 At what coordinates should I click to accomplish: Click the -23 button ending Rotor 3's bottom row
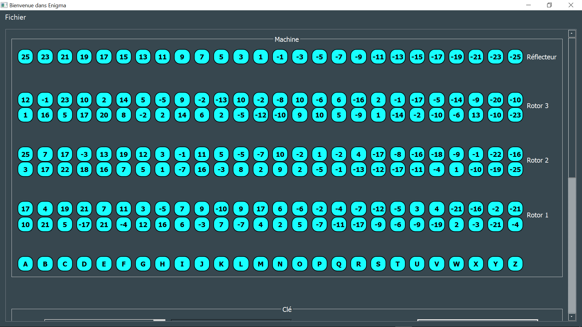pyautogui.click(x=515, y=115)
